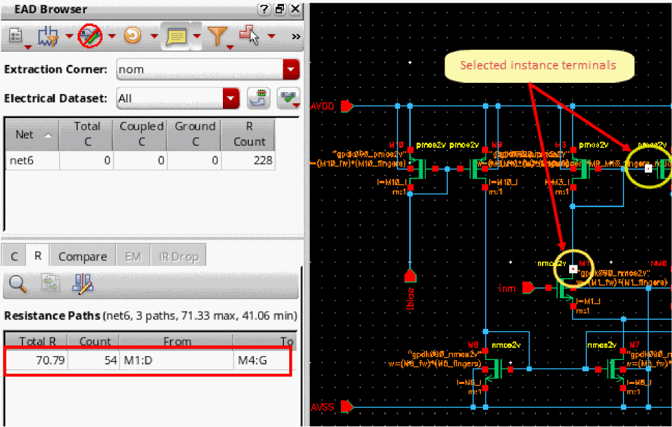The width and height of the screenshot is (672, 427).
Task: Click the blue arrow icon beside Electrical Dataset
Action: (x=258, y=98)
